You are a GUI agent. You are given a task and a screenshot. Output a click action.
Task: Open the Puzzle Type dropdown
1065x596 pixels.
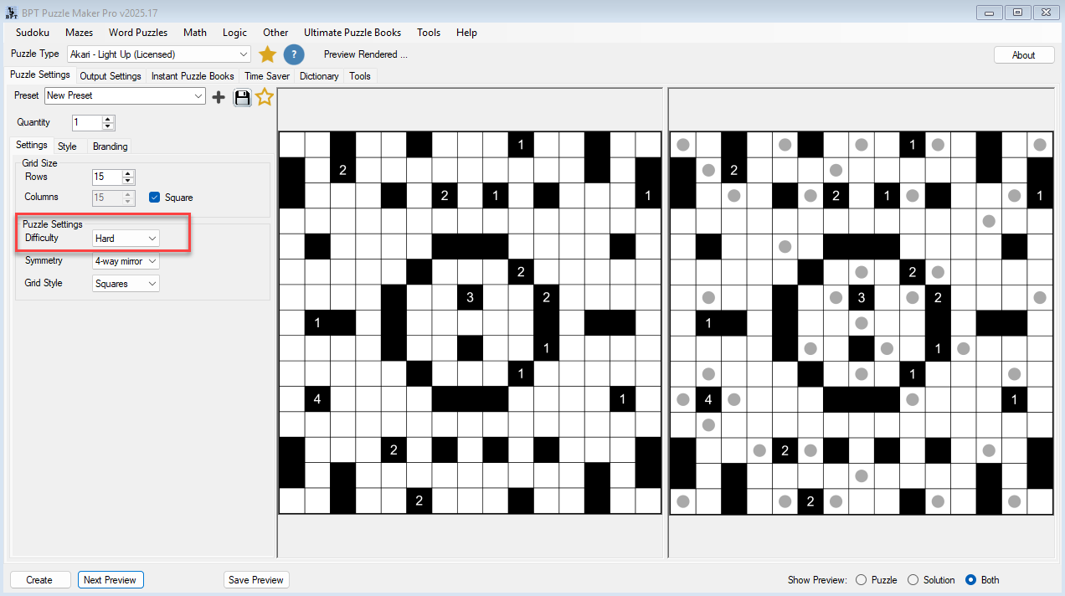coord(243,54)
